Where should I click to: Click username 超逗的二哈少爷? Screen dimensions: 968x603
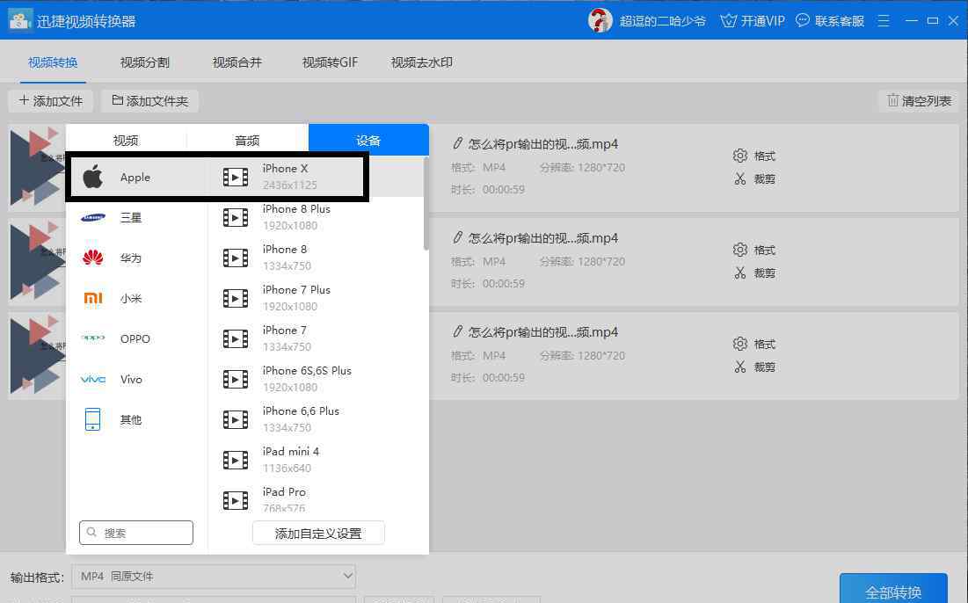click(x=662, y=21)
